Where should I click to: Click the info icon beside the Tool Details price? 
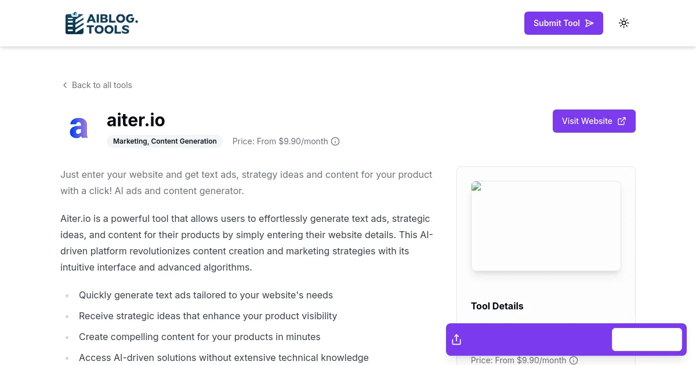point(573,360)
